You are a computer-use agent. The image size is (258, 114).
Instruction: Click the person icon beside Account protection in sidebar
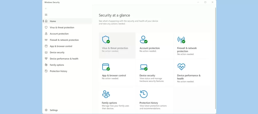click(x=46, y=34)
